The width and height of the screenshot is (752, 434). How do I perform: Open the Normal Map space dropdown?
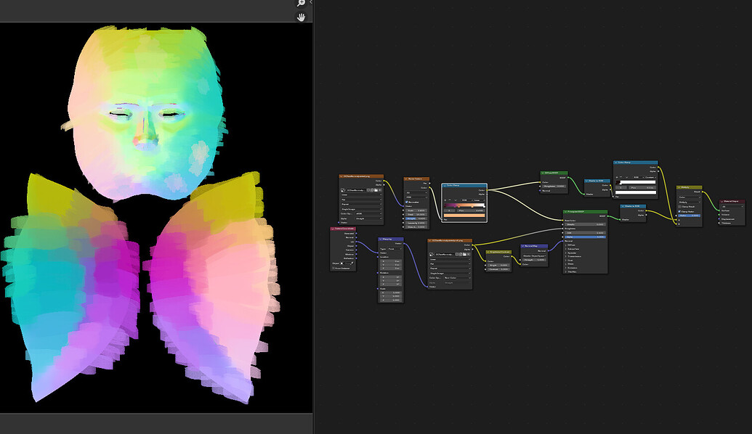[x=534, y=255]
